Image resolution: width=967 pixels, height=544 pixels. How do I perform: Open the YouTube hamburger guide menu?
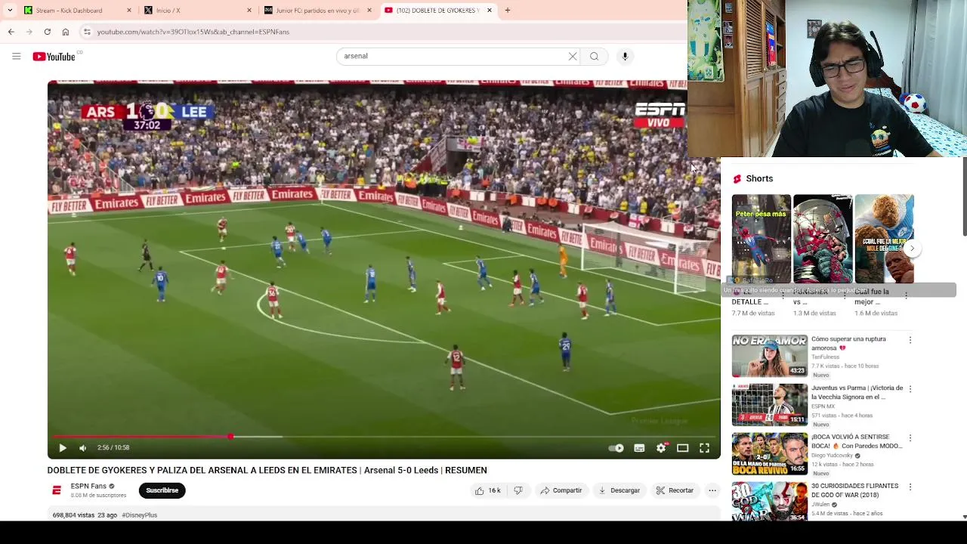tap(16, 56)
